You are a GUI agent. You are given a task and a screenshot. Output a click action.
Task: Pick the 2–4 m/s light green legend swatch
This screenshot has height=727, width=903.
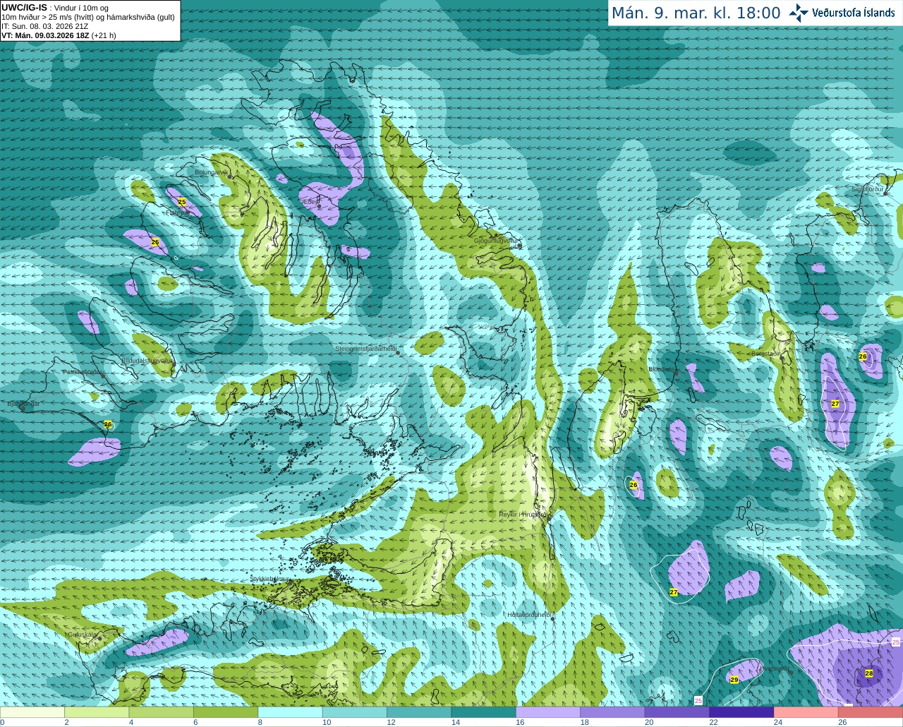[97, 712]
